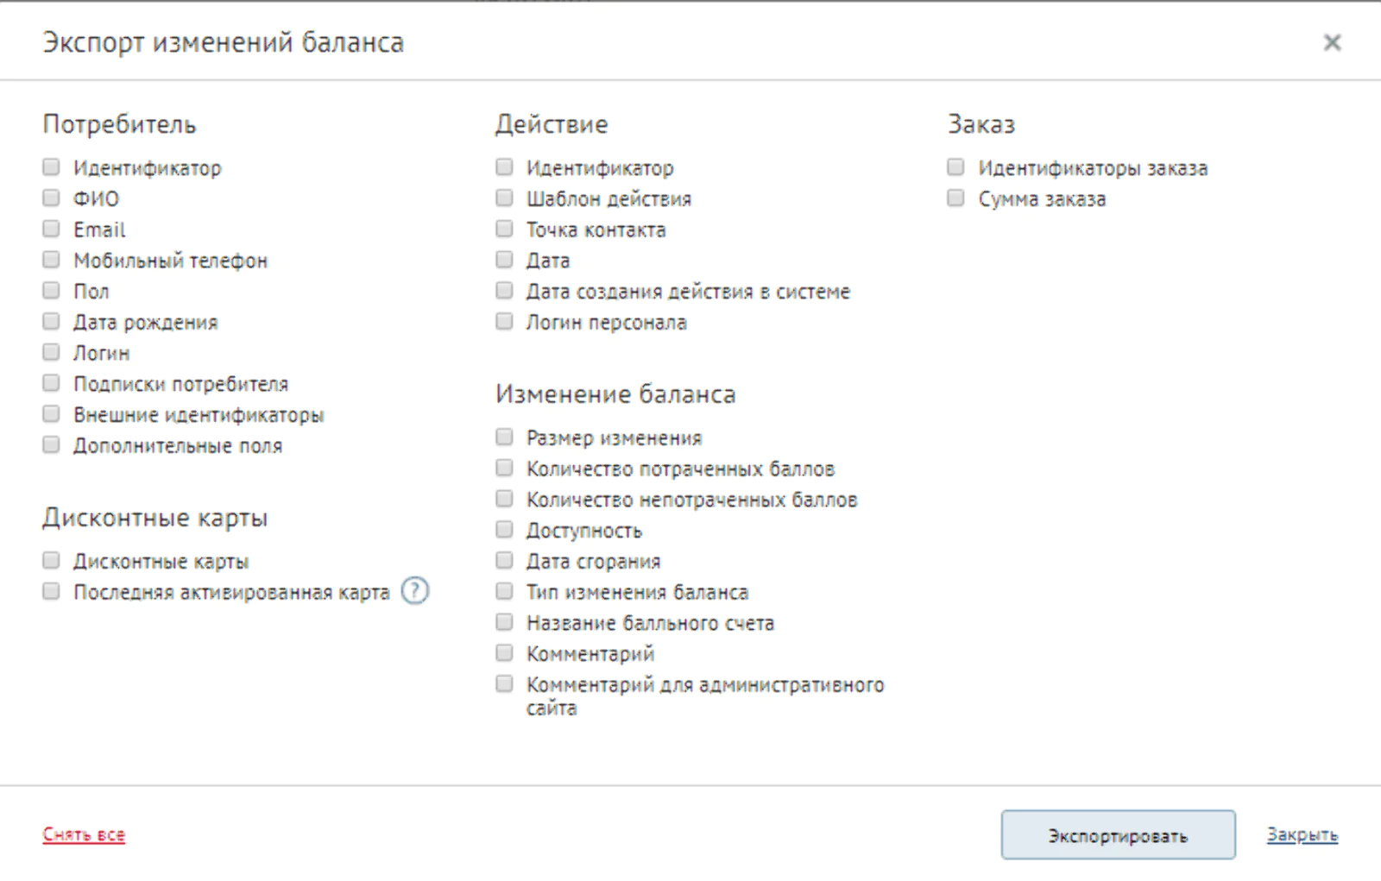Toggle the Количество потраченных баллов checkbox
1381x881 pixels.
pos(504,468)
